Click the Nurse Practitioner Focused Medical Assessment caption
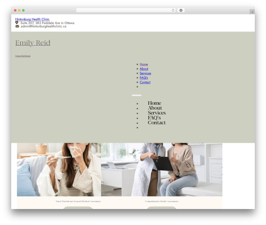 click(78, 201)
